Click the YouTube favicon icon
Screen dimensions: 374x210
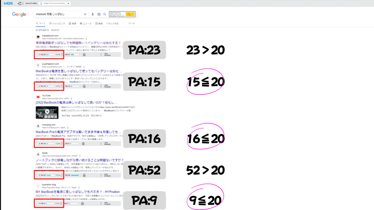(38, 97)
